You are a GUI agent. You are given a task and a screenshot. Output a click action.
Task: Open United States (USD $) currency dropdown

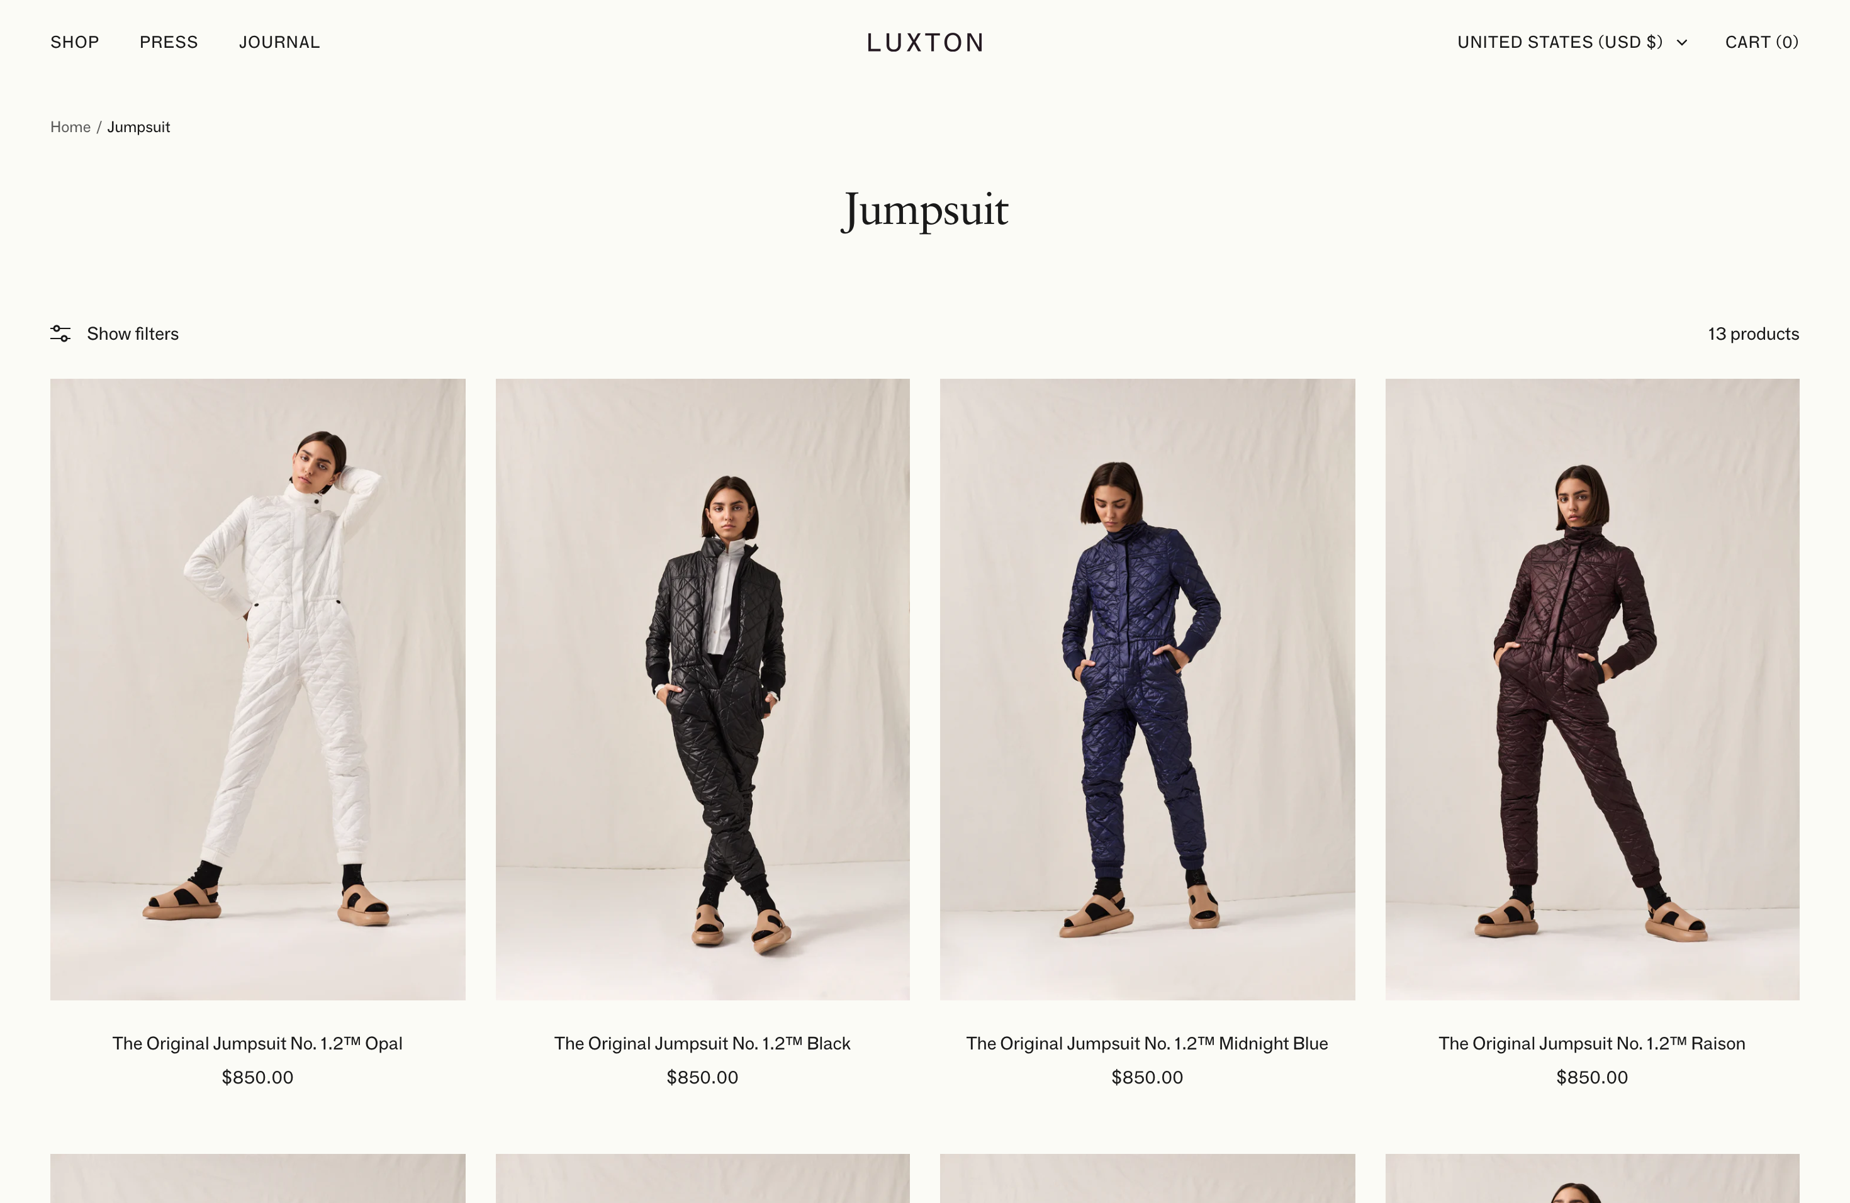(1572, 42)
